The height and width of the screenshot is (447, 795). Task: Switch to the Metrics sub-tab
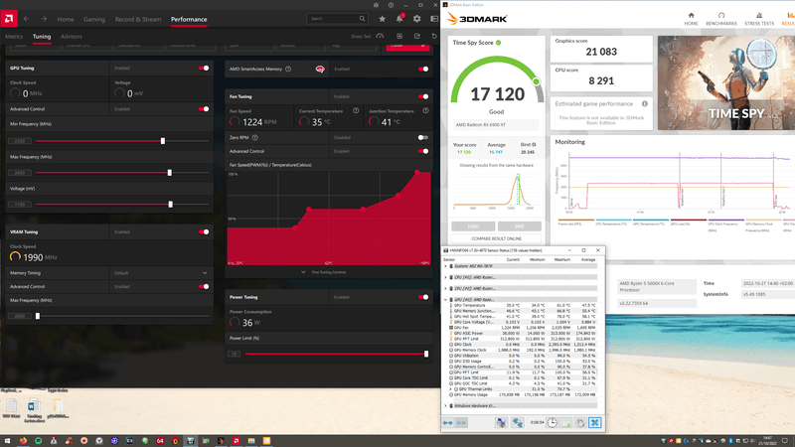tap(14, 37)
